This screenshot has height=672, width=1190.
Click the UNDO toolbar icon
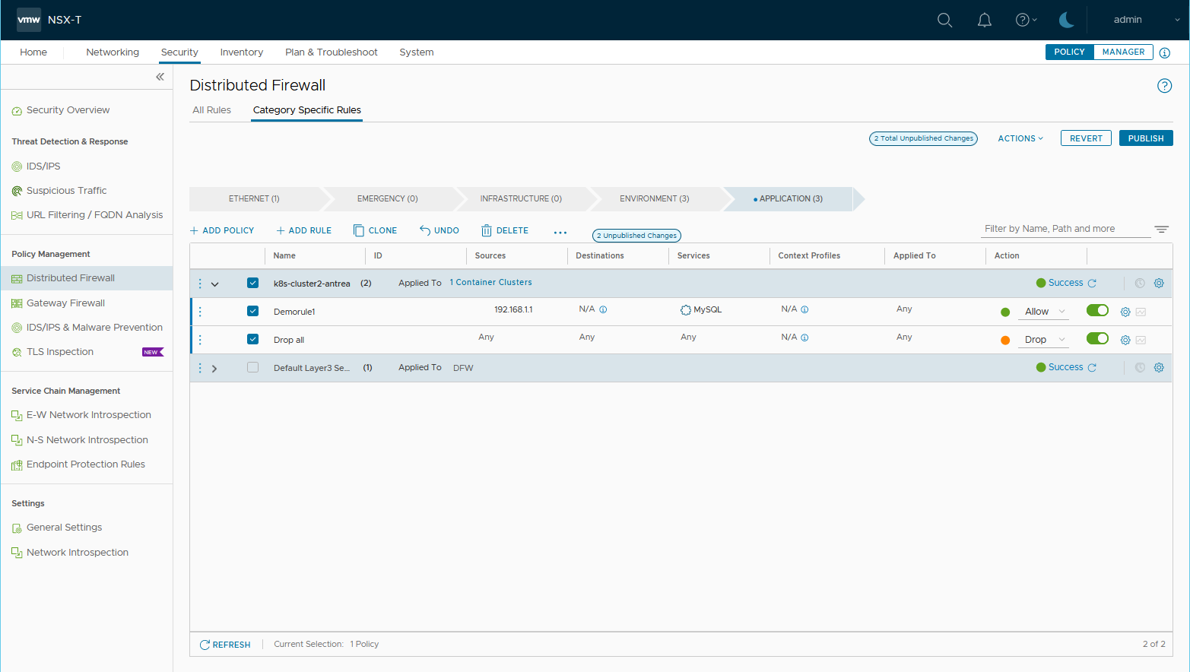pos(425,230)
